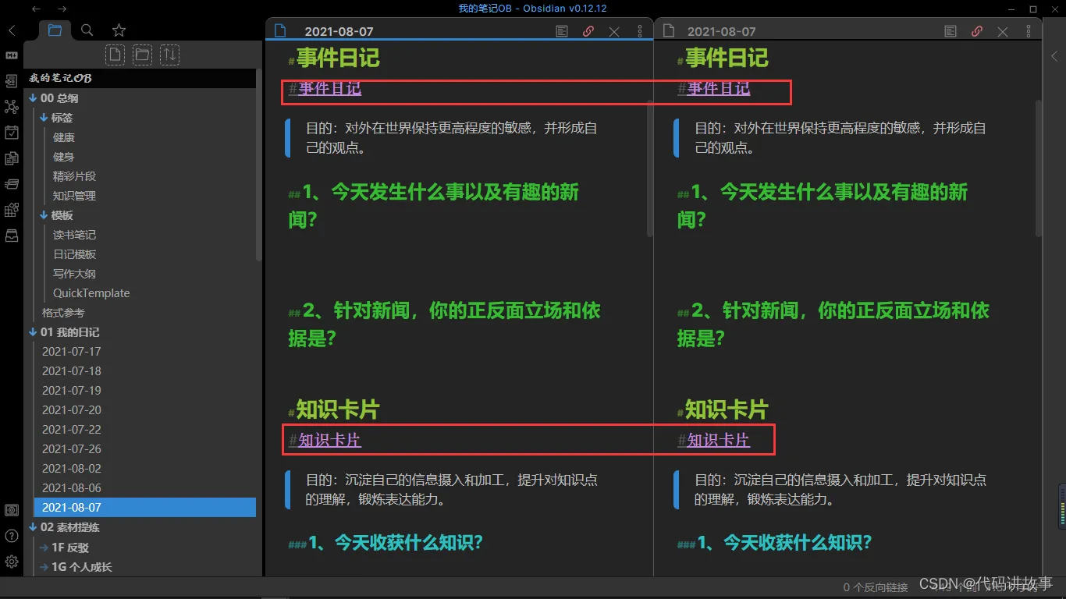Navigate forward with the right arrow

(62, 9)
